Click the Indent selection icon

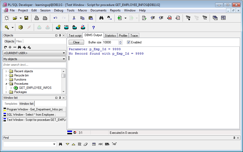coord(153,18)
